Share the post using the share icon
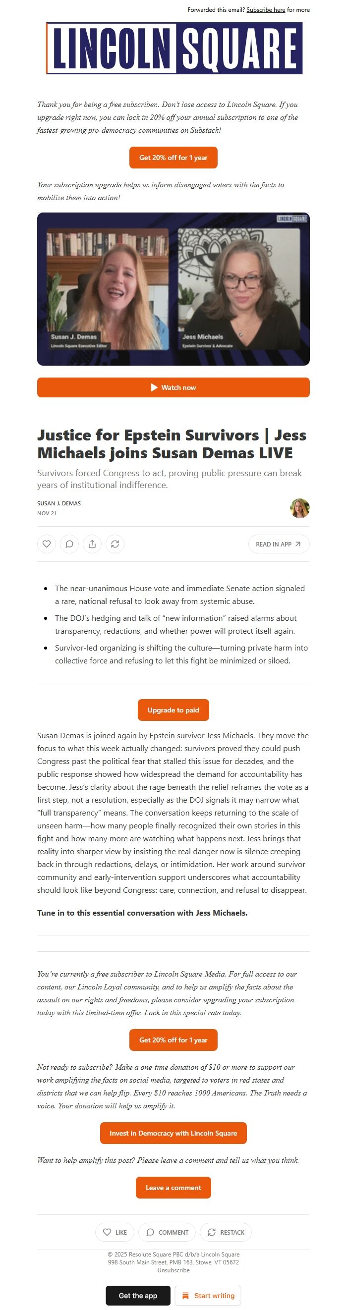 click(x=93, y=544)
